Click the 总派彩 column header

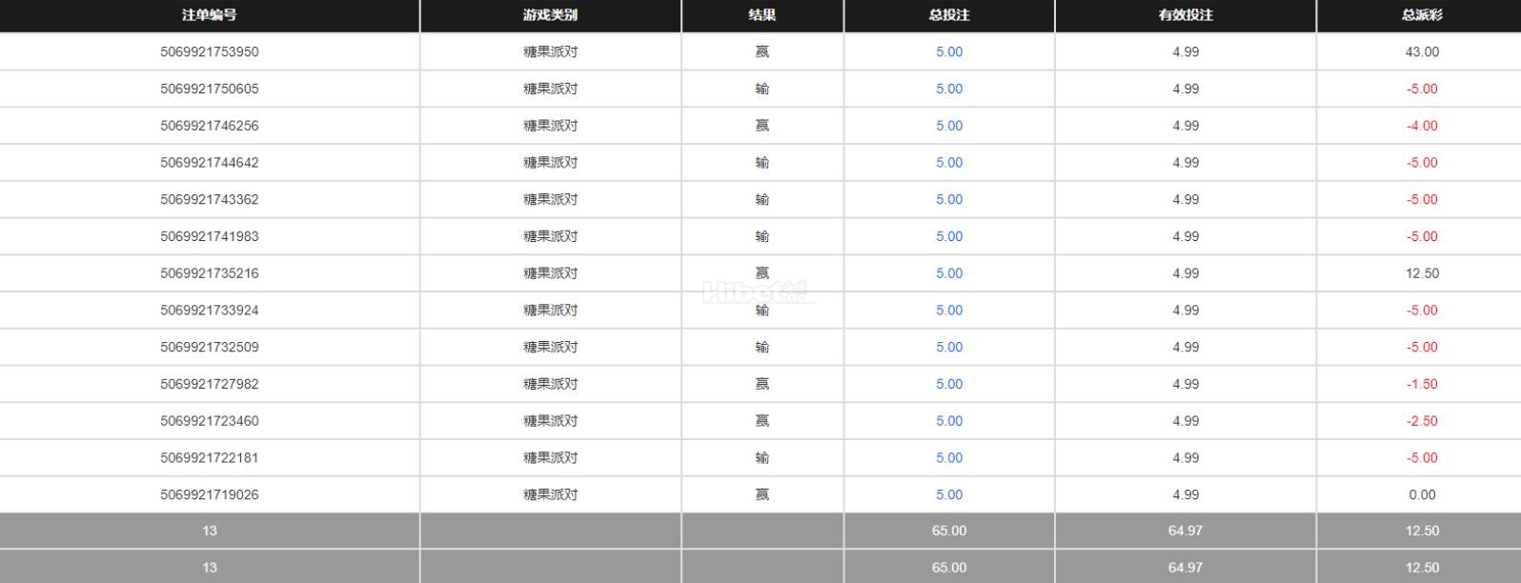1421,15
